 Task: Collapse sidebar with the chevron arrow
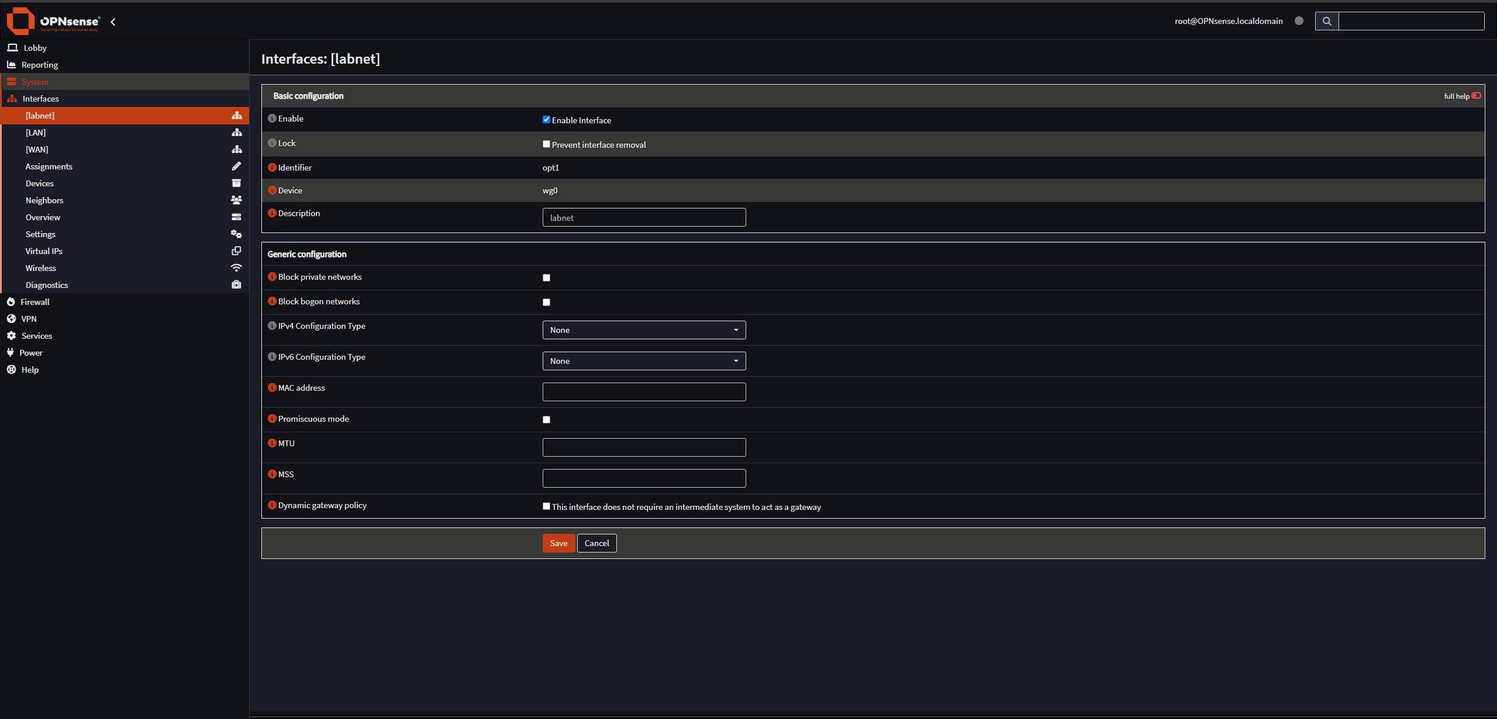point(113,22)
